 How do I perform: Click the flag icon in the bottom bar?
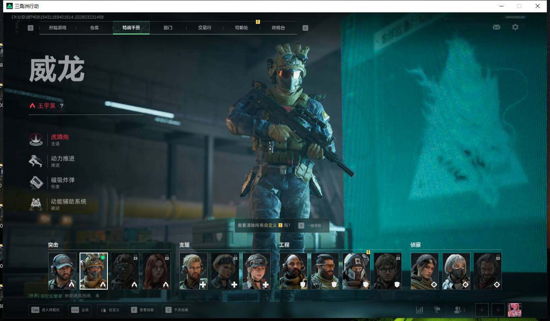coord(437,310)
